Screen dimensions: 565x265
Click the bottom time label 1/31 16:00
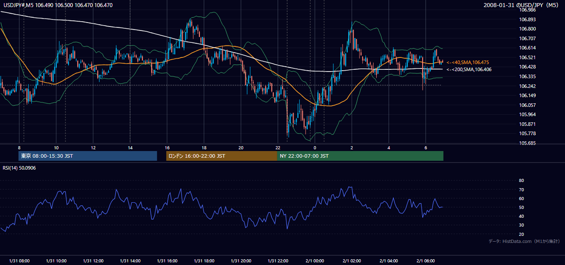click(167, 261)
